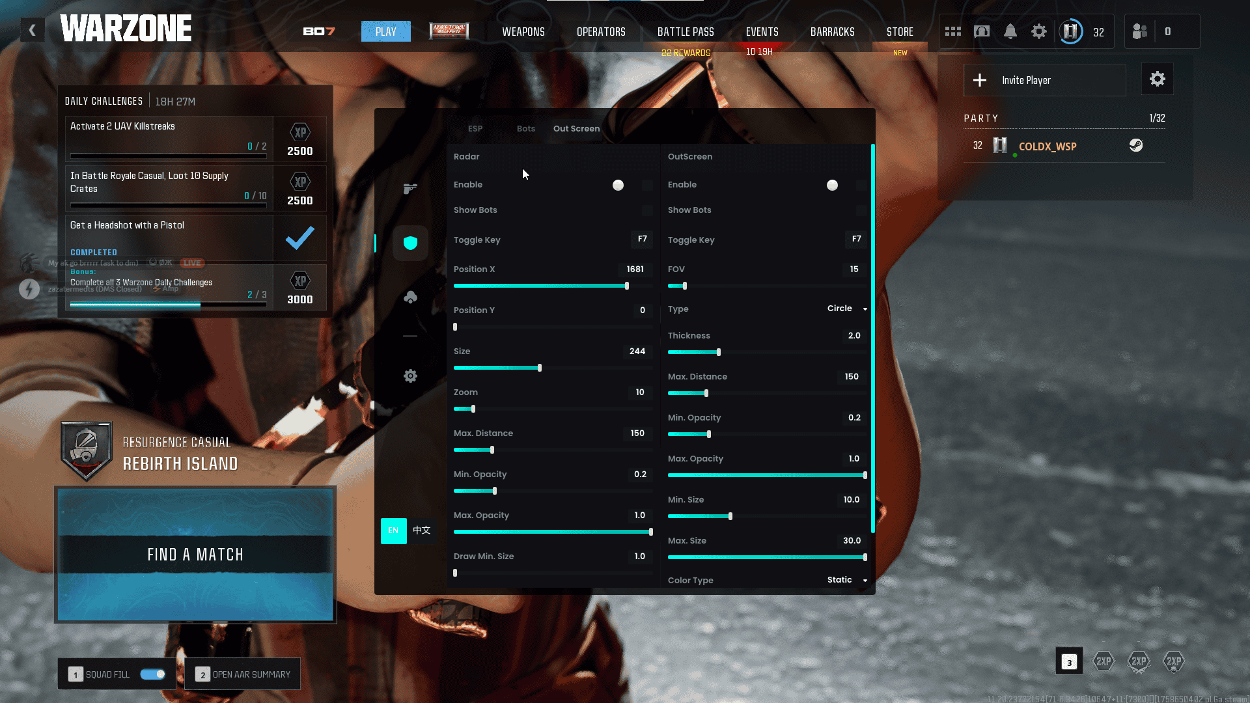Image resolution: width=1250 pixels, height=703 pixels.
Task: Open the overlay settings gear at sidebar bottom
Action: [x=410, y=376]
